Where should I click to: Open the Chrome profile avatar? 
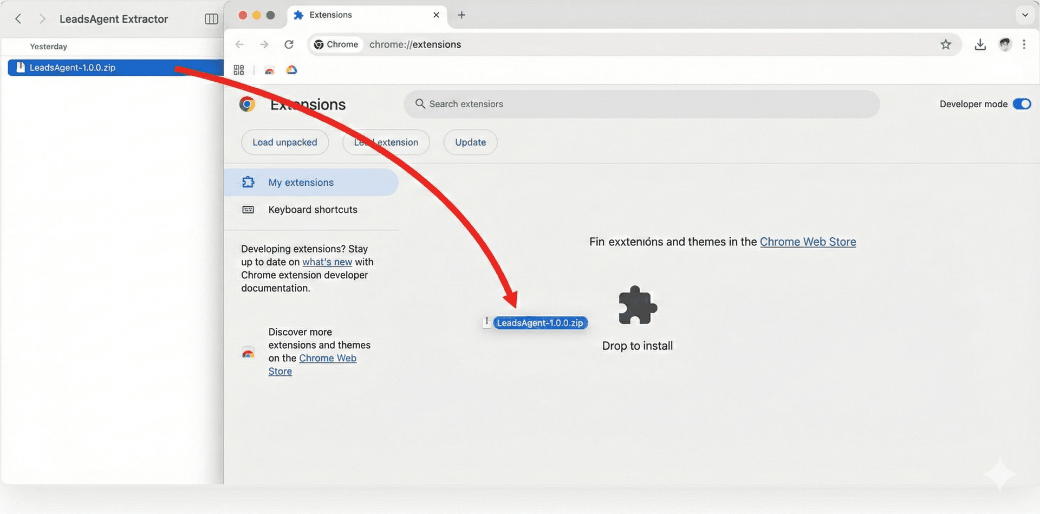(1005, 44)
